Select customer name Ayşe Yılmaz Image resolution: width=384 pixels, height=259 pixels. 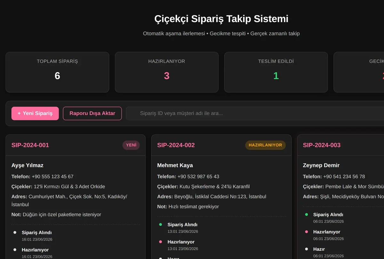[x=28, y=165]
